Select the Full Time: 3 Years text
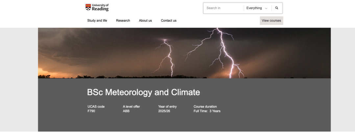The image size is (355, 133). coord(207,111)
